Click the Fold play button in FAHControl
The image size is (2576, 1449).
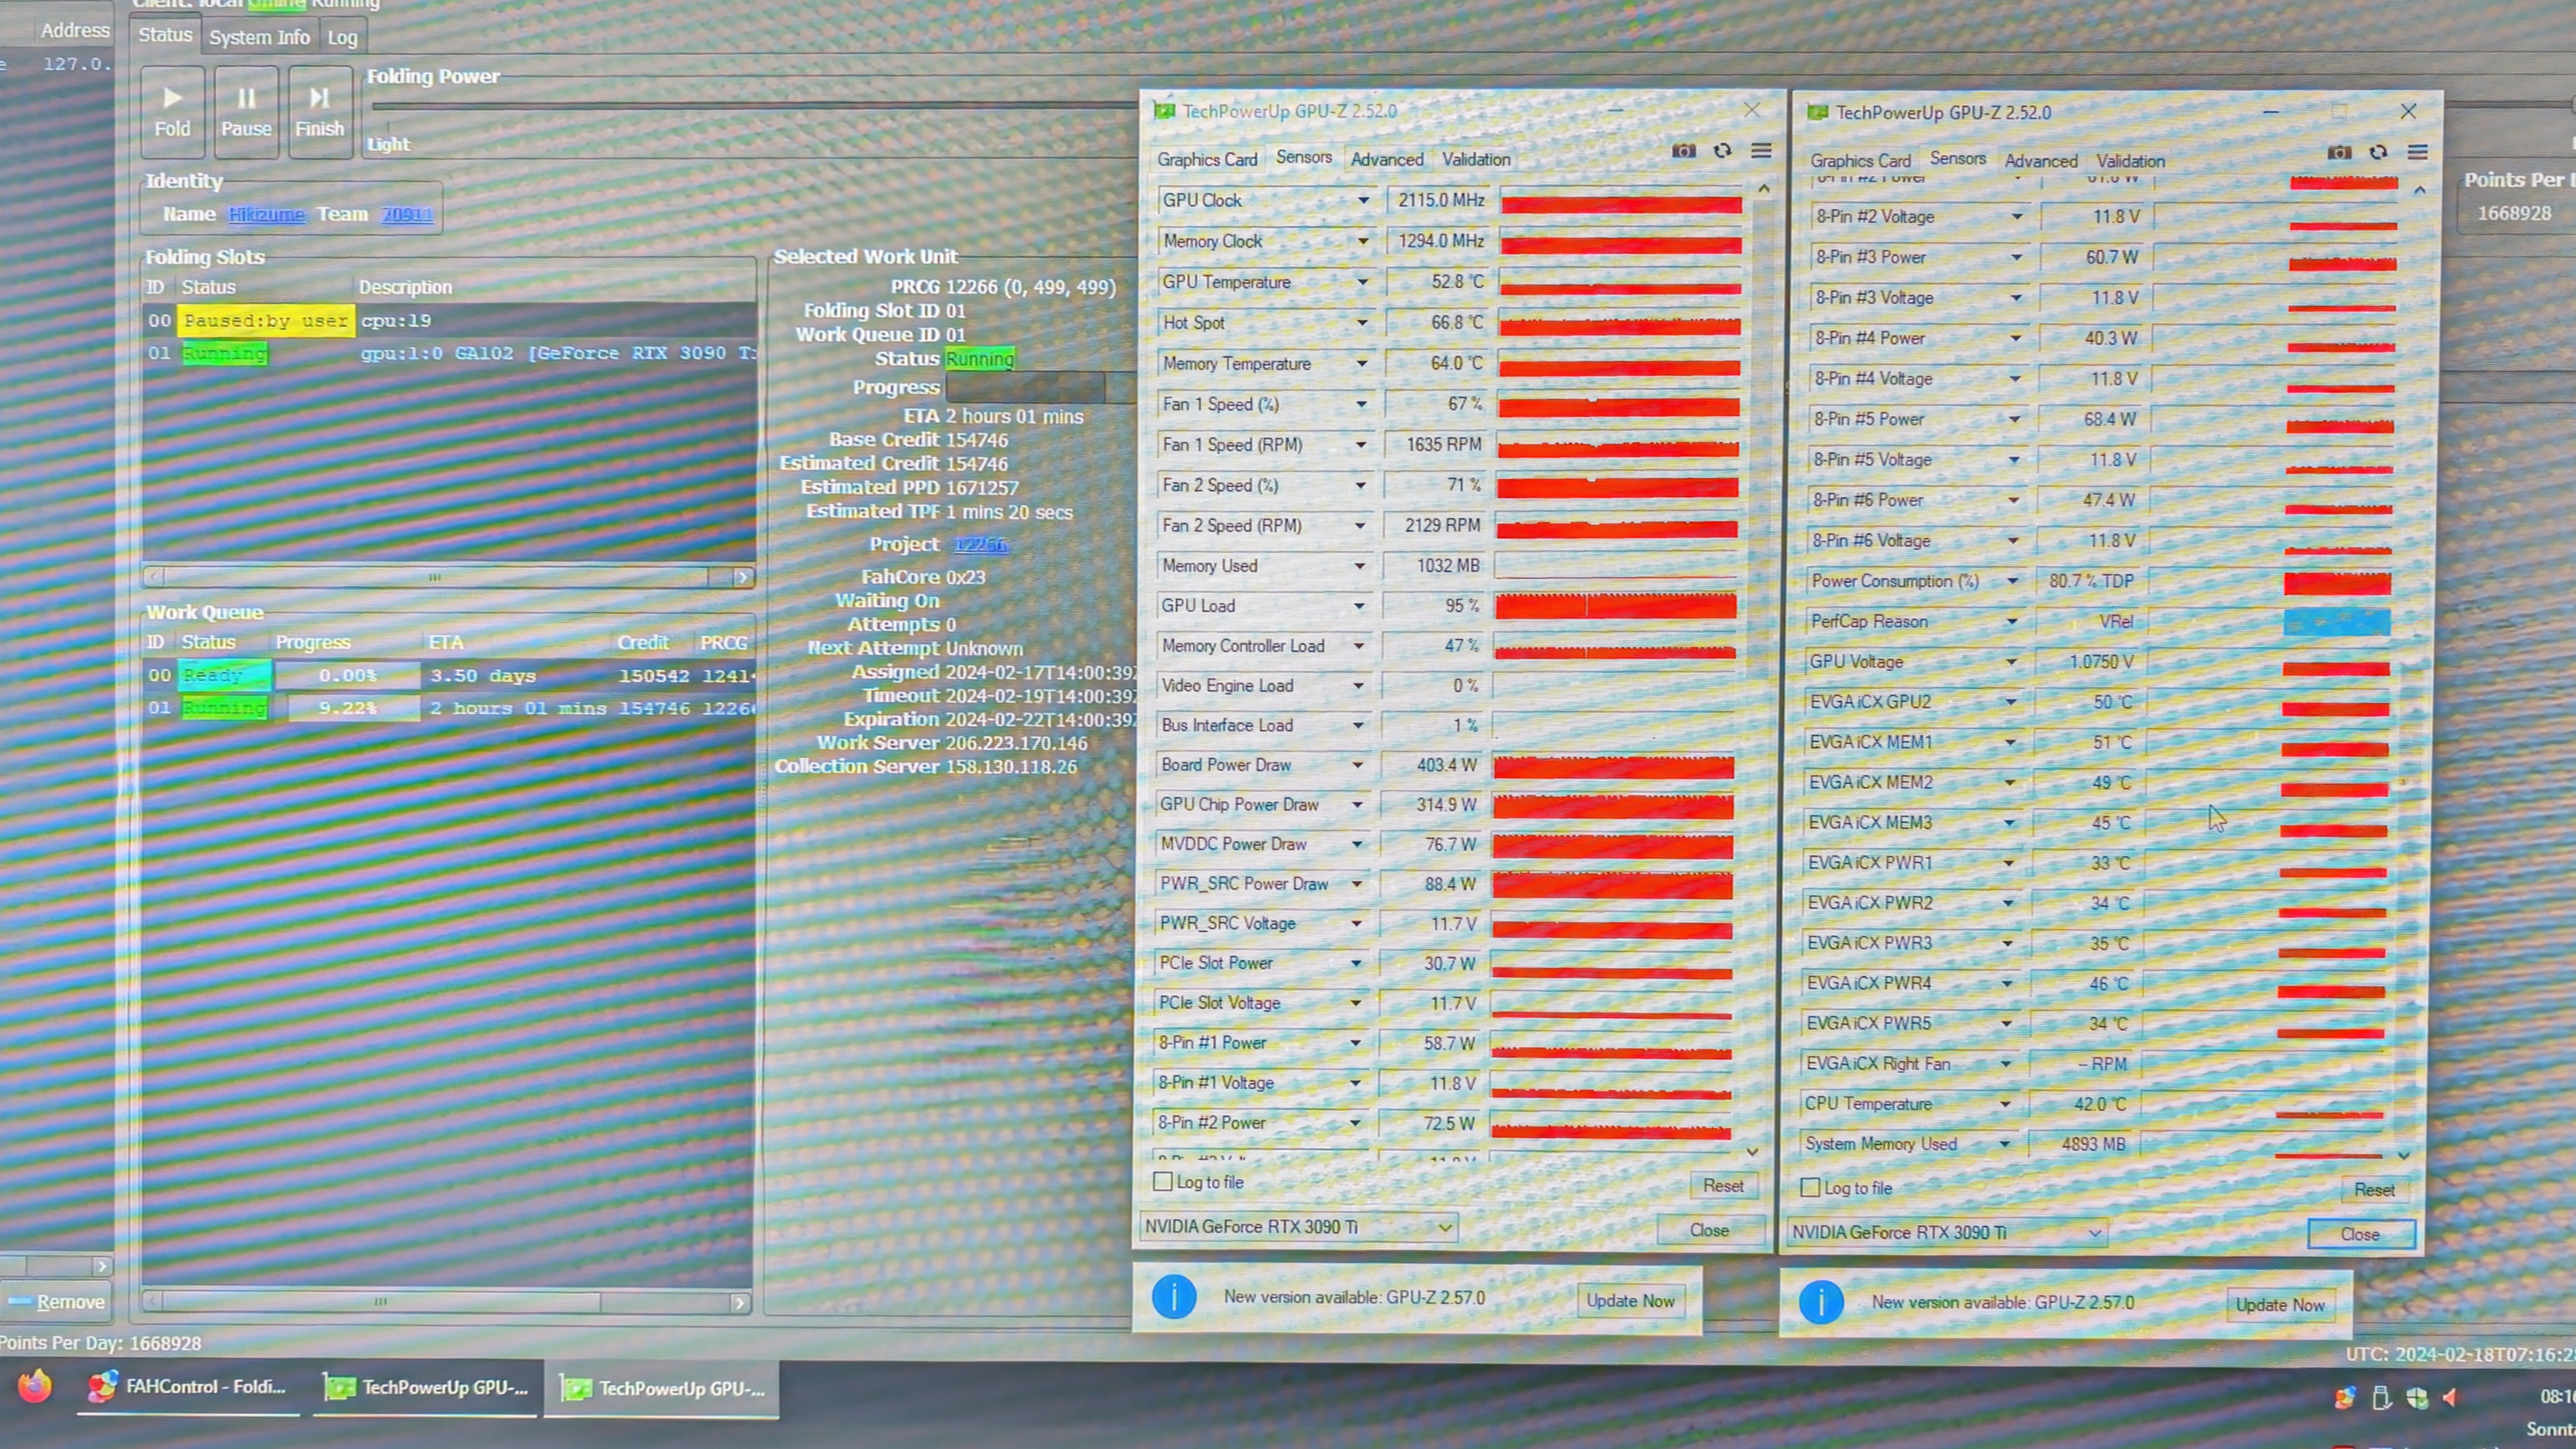[x=172, y=112]
